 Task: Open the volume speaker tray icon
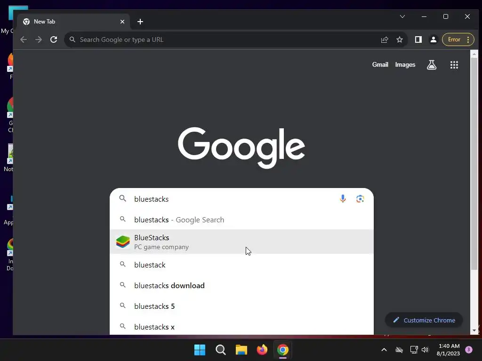(425, 350)
